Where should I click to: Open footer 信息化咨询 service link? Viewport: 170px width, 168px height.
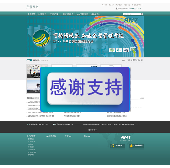pyautogui.click(x=31, y=142)
